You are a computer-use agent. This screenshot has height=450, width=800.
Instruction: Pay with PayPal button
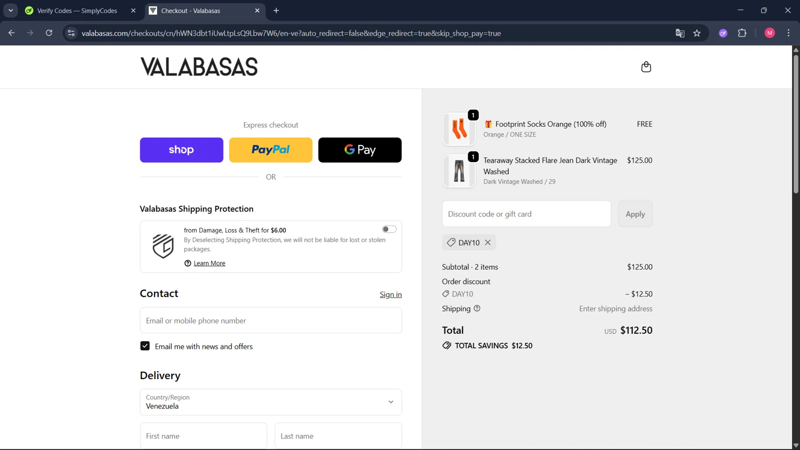click(x=270, y=150)
